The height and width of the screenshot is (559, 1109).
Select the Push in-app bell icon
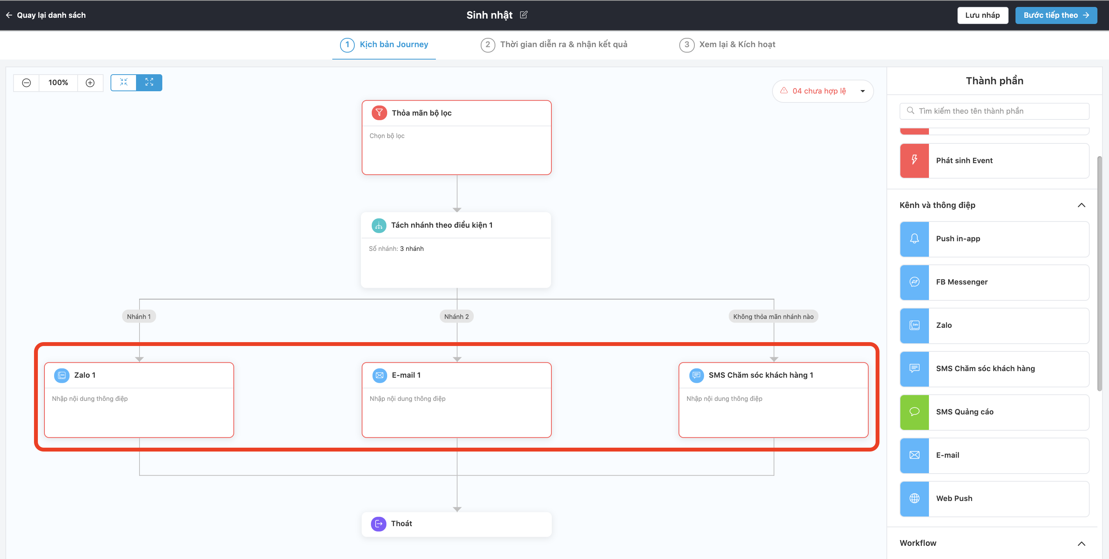point(914,239)
